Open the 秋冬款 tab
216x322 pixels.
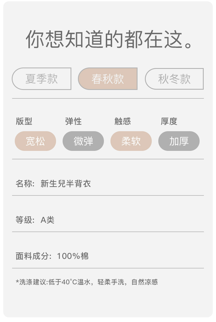pyautogui.click(x=174, y=79)
